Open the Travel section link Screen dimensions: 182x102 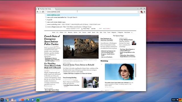coord(109,33)
